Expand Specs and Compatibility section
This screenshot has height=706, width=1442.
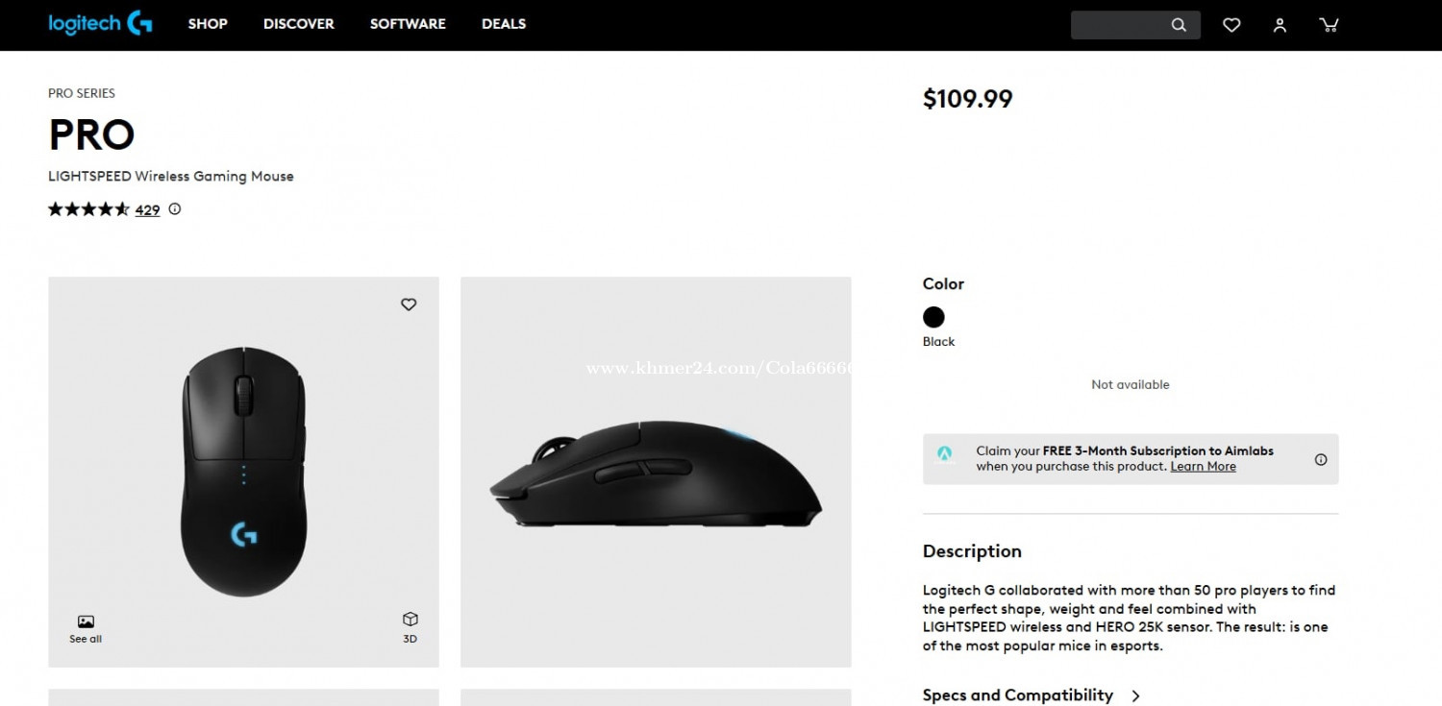1032,695
